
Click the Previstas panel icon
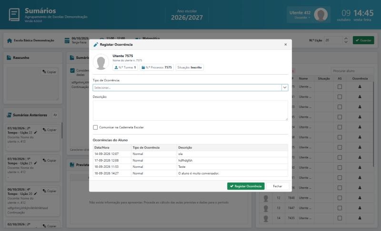point(72,165)
